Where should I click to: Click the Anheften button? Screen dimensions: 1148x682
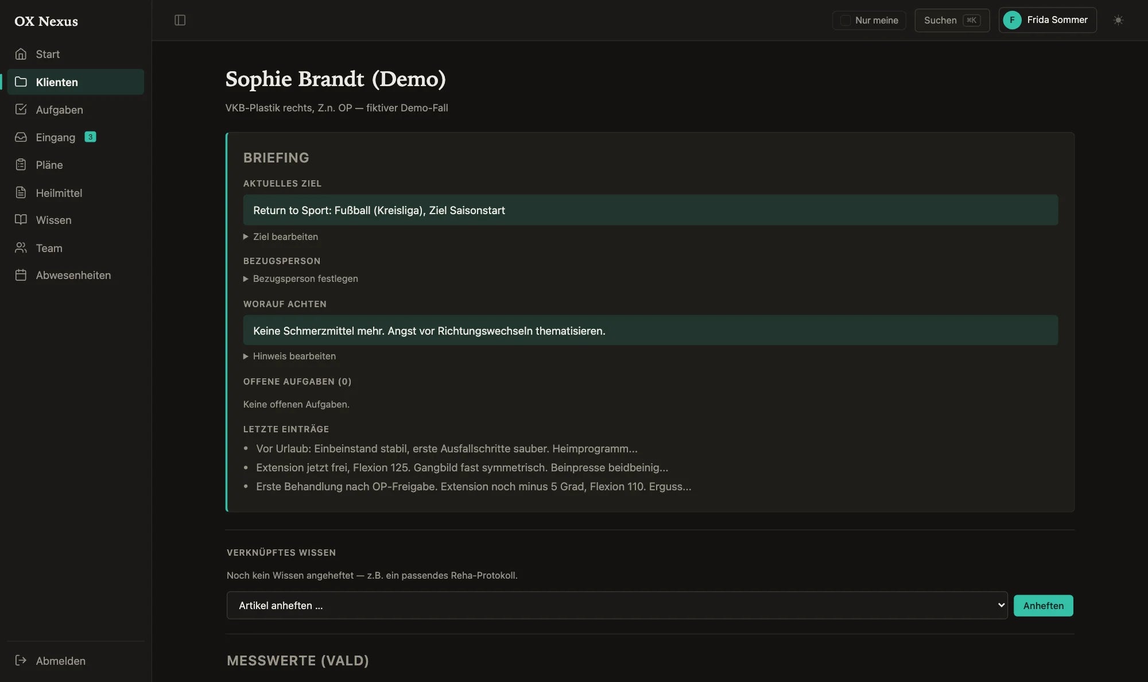[1043, 606]
